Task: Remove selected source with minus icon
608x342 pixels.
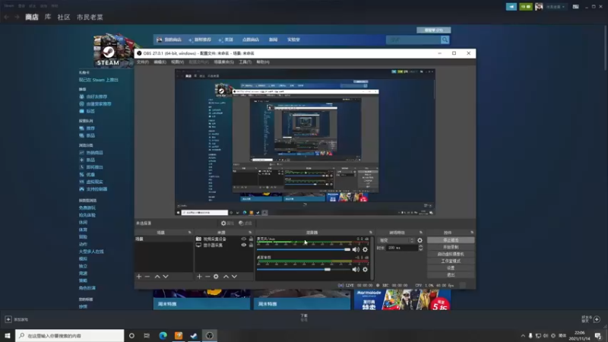Action: pos(207,277)
